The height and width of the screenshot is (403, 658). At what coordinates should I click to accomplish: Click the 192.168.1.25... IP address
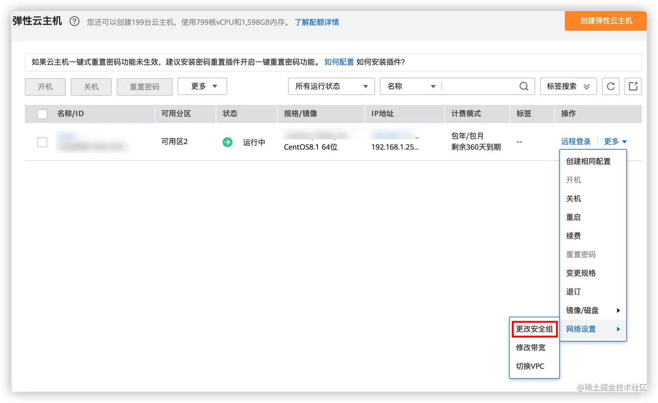coord(395,147)
